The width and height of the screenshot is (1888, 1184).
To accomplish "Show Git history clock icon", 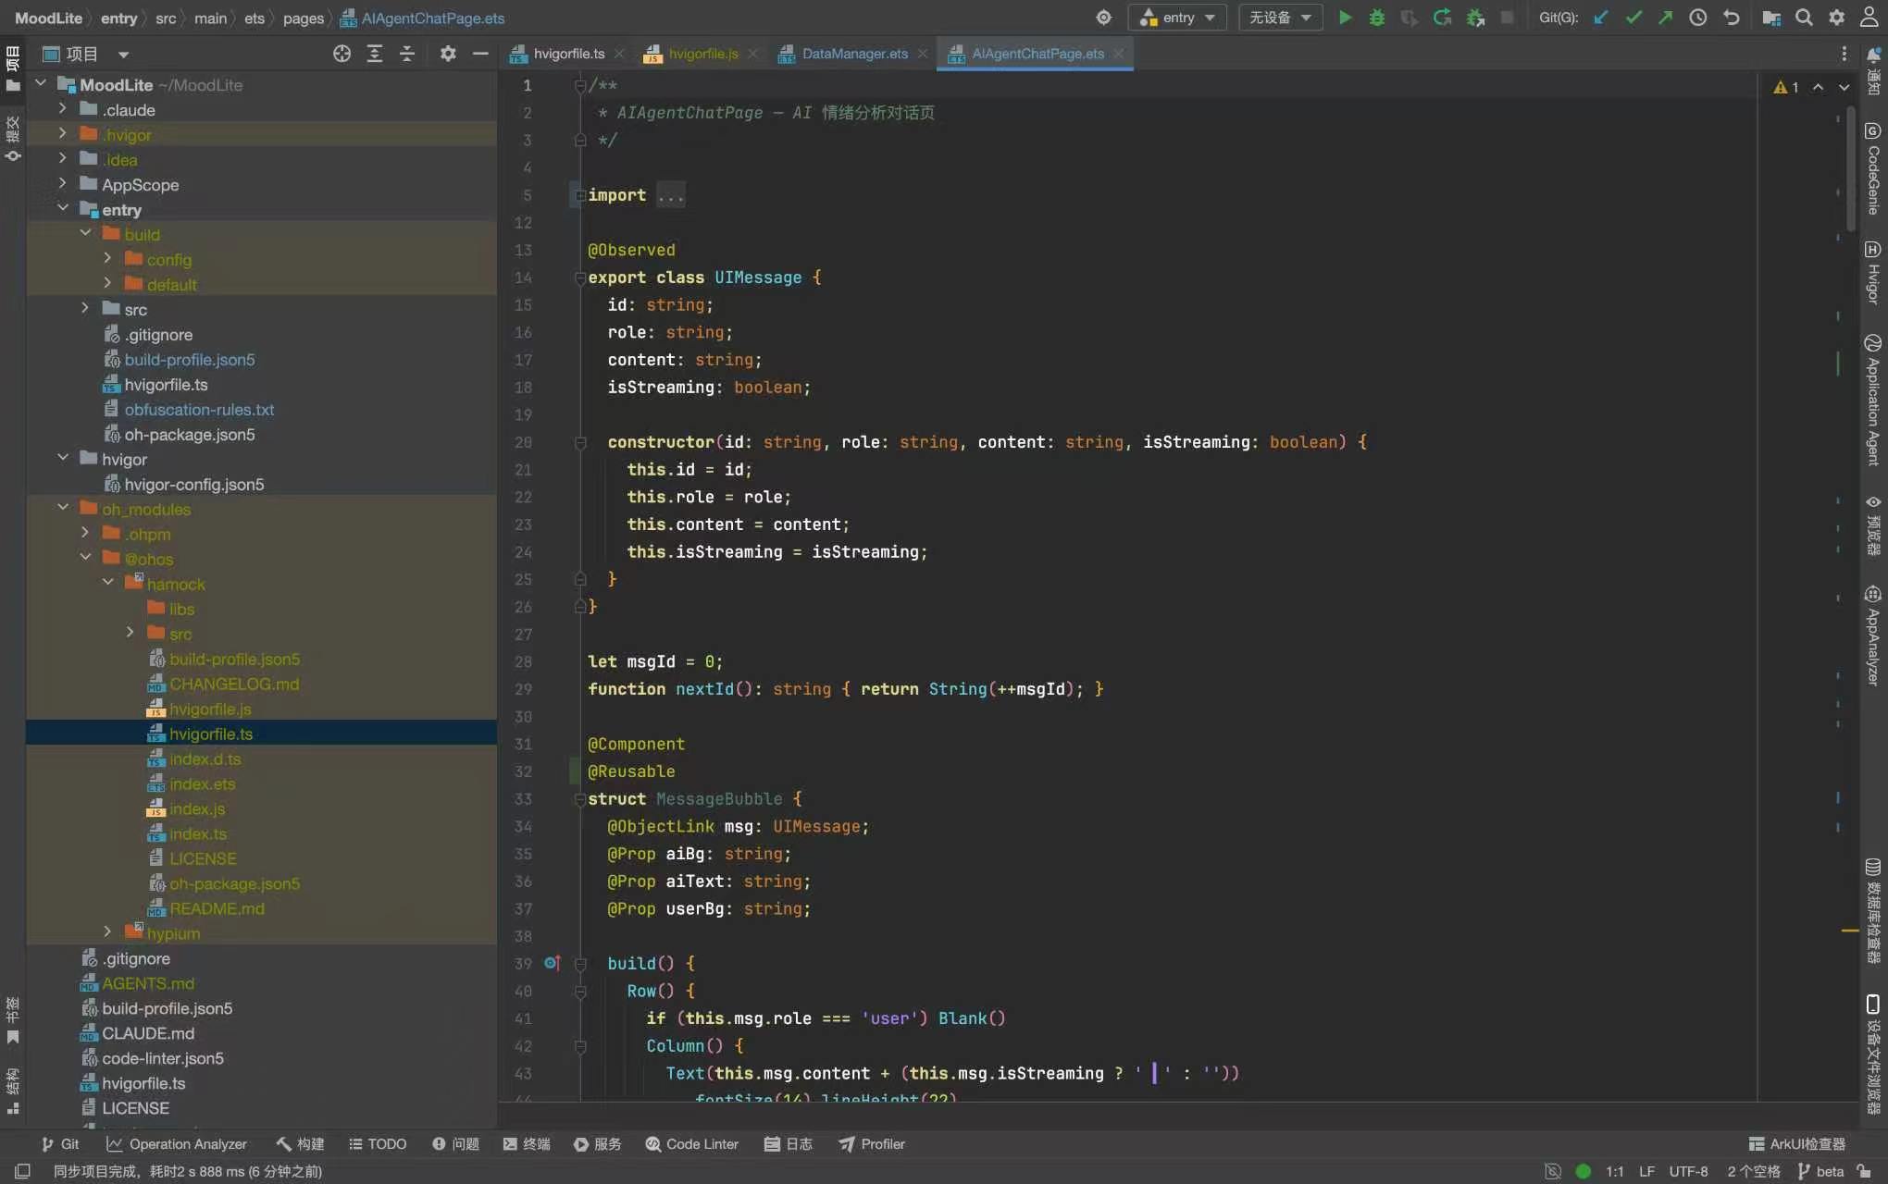I will click(x=1697, y=18).
